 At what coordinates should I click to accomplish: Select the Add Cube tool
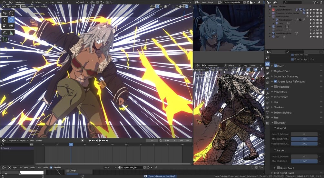coord(5,39)
